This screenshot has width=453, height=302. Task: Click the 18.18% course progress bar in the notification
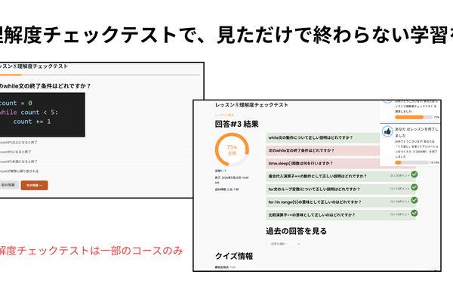[x=411, y=163]
